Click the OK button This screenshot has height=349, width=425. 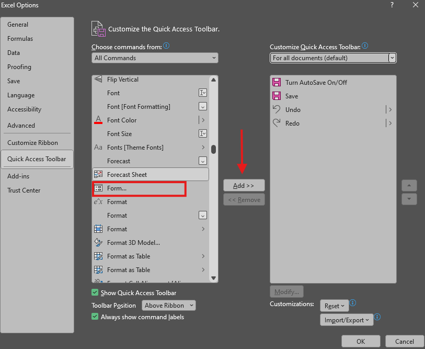pos(361,342)
